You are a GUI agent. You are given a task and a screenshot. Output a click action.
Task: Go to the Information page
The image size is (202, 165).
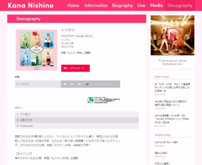(96, 5)
